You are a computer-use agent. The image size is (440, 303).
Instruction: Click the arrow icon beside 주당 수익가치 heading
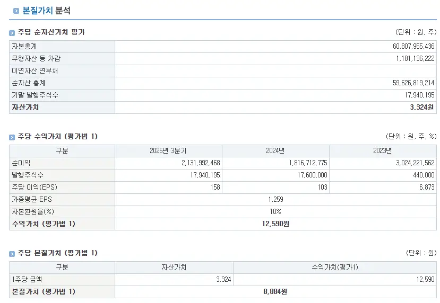click(12, 137)
